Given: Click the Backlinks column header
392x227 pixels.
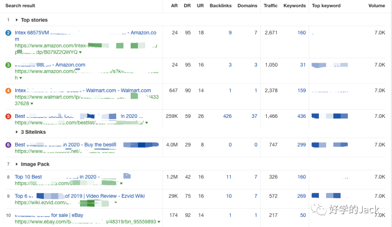Looking at the screenshot, I should click(221, 6).
